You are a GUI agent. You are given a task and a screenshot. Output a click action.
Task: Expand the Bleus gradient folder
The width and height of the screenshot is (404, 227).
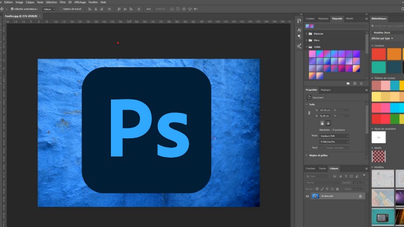pos(307,40)
